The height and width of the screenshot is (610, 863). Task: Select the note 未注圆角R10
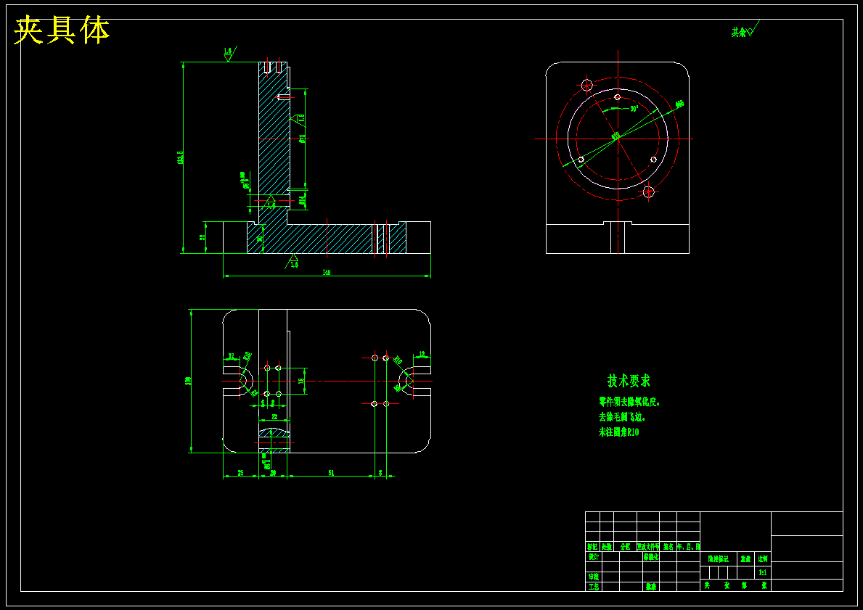[618, 432]
